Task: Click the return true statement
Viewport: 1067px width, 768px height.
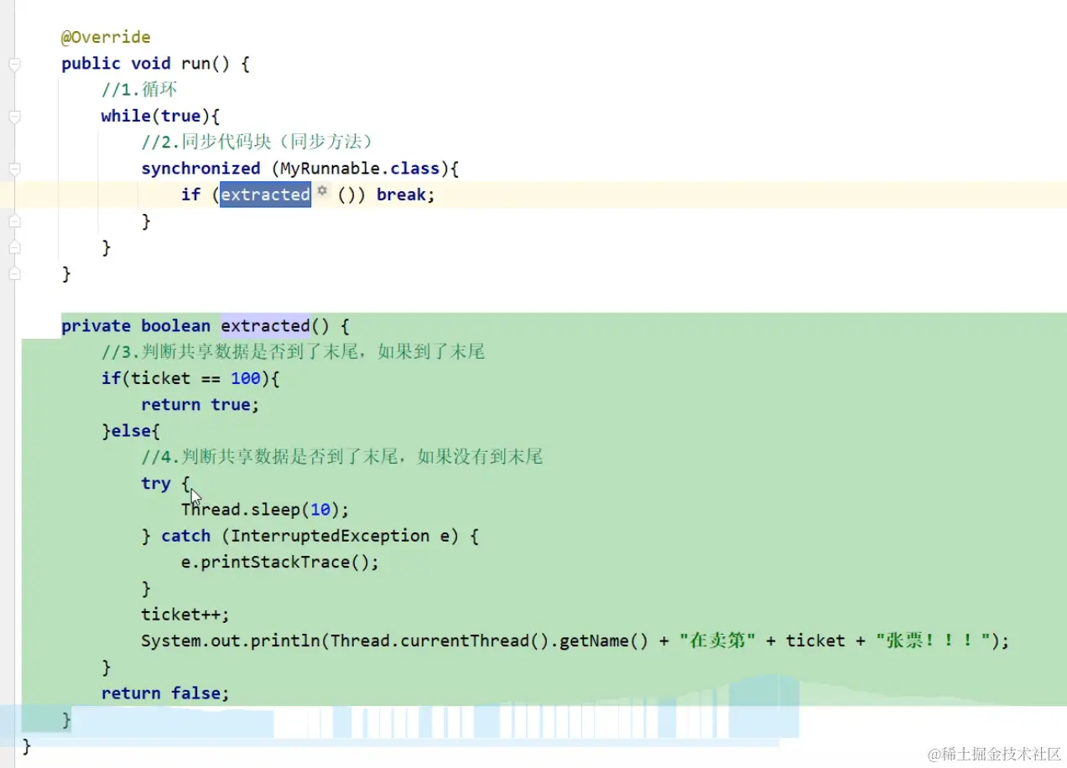Action: click(x=200, y=405)
